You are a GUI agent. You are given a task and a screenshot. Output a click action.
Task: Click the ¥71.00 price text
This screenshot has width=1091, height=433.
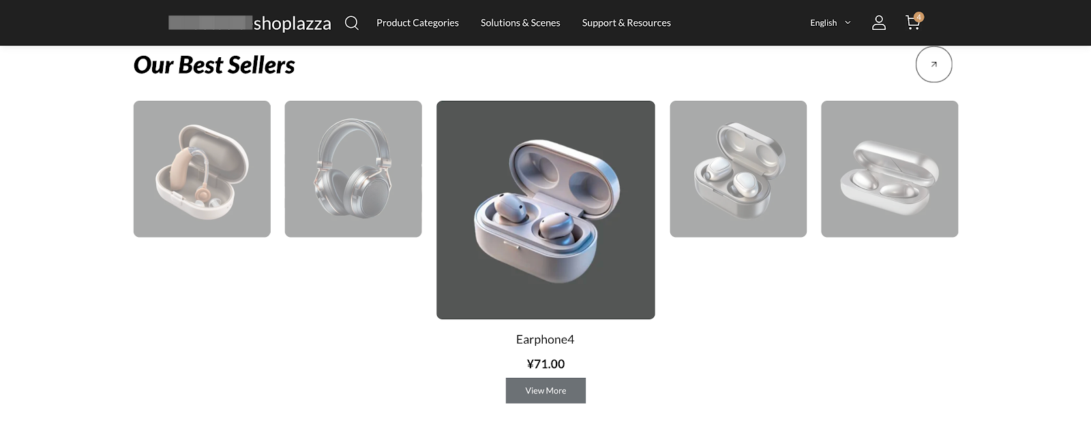click(x=545, y=364)
